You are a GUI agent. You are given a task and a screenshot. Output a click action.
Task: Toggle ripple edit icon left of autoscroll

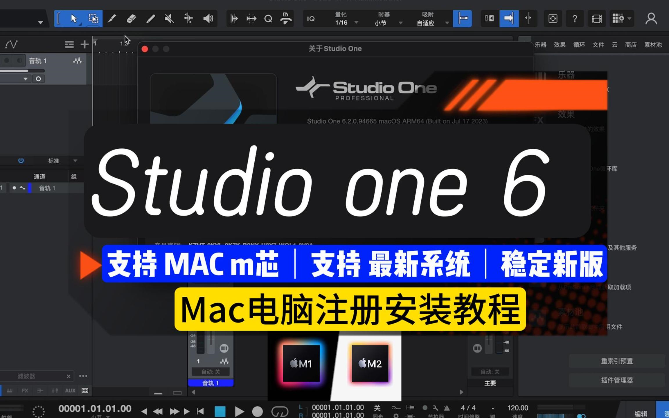(x=490, y=19)
